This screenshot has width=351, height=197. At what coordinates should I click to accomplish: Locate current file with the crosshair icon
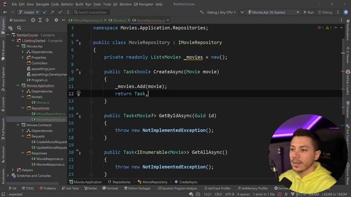33,20
